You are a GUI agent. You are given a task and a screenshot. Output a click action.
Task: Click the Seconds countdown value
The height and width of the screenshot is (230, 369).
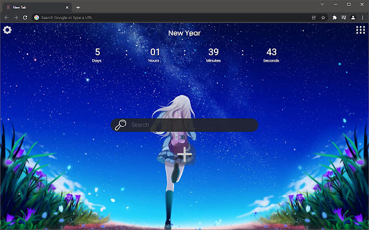pos(272,52)
